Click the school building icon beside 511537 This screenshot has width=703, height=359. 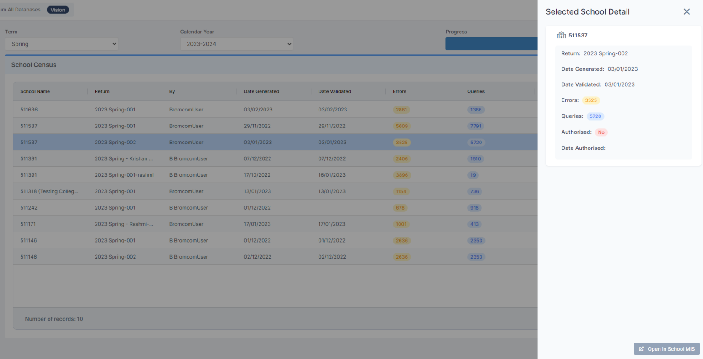click(561, 35)
